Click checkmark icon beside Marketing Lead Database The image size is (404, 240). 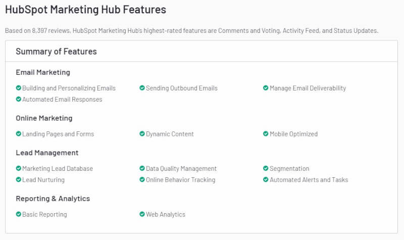tap(19, 168)
